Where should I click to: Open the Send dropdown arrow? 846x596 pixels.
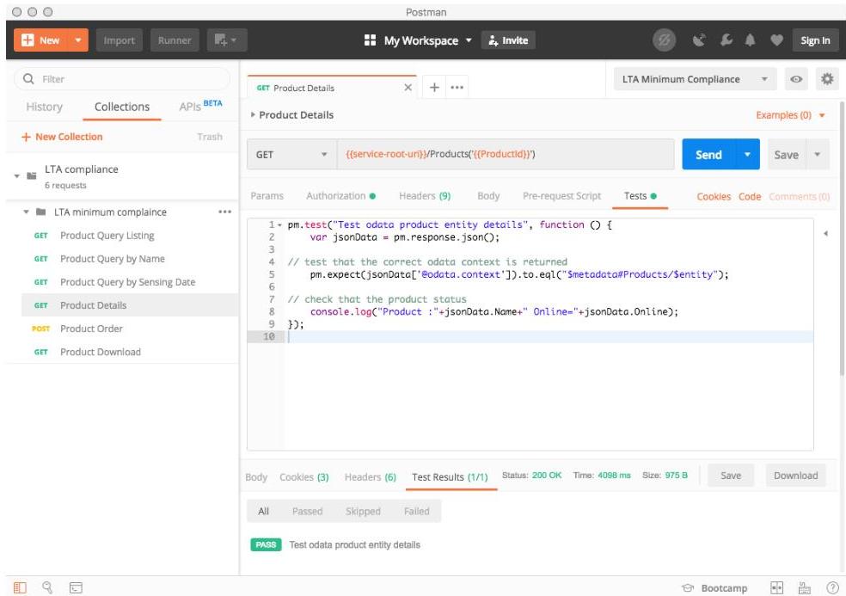(x=747, y=155)
